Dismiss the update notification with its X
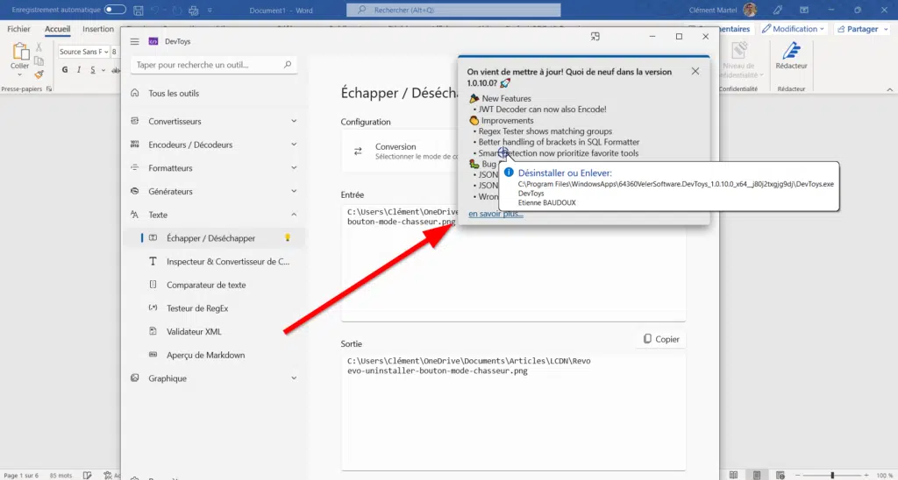 (695, 72)
